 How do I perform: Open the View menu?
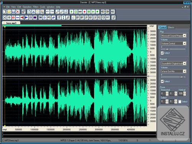13,7
